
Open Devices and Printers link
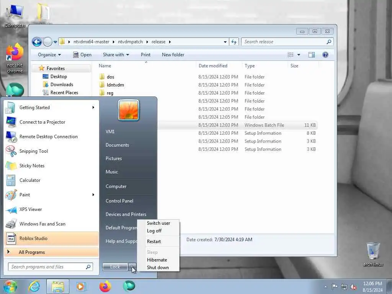[126, 214]
